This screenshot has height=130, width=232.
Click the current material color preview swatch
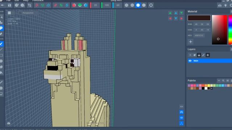(x=199, y=18)
